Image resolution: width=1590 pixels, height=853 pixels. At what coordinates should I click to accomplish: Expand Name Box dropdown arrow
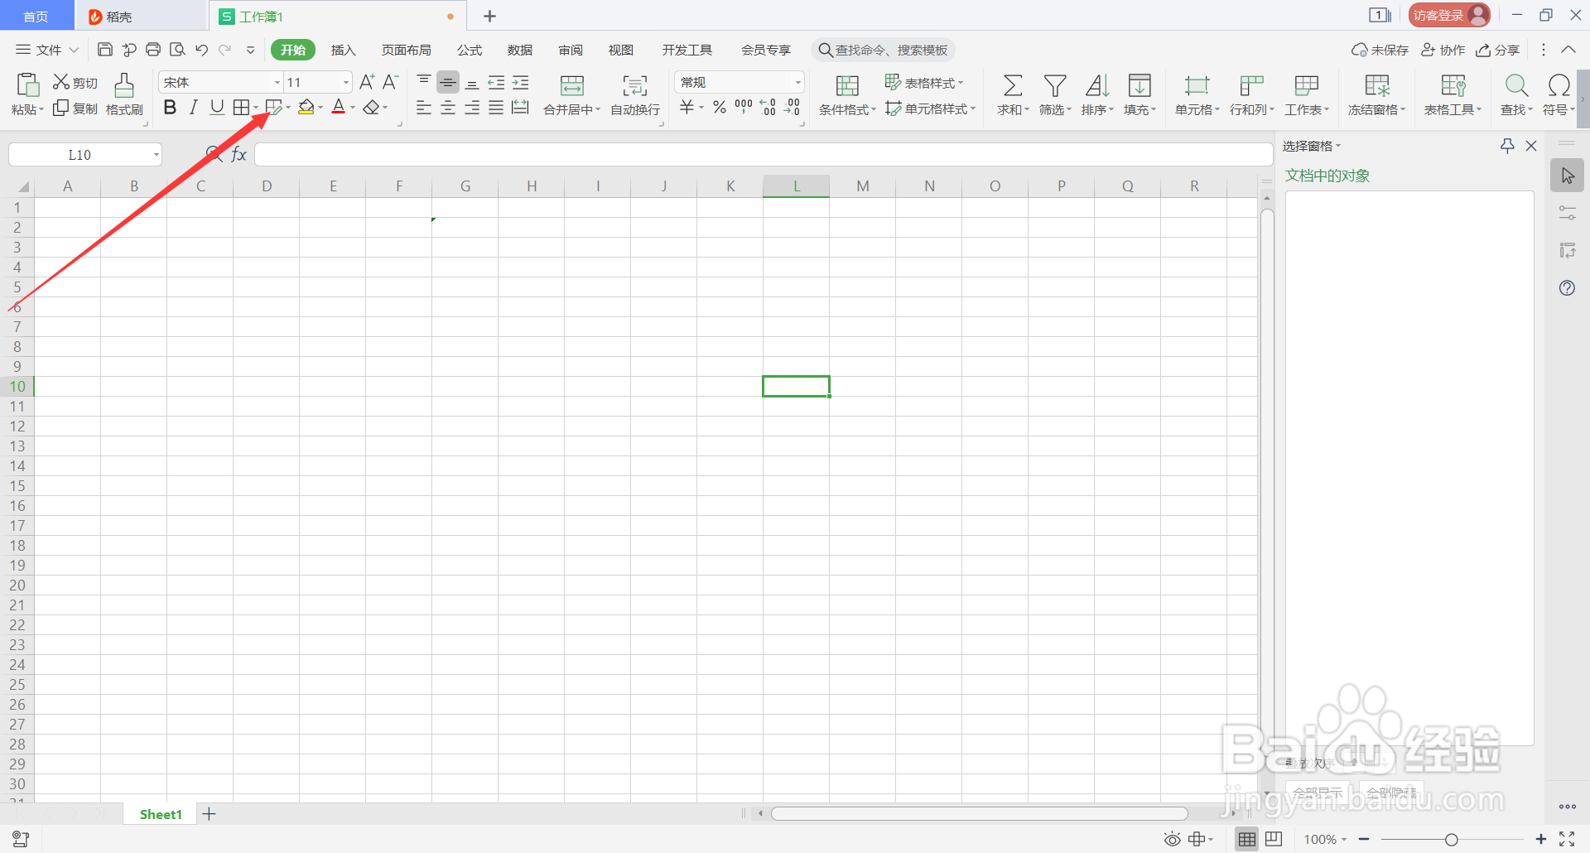click(x=156, y=154)
